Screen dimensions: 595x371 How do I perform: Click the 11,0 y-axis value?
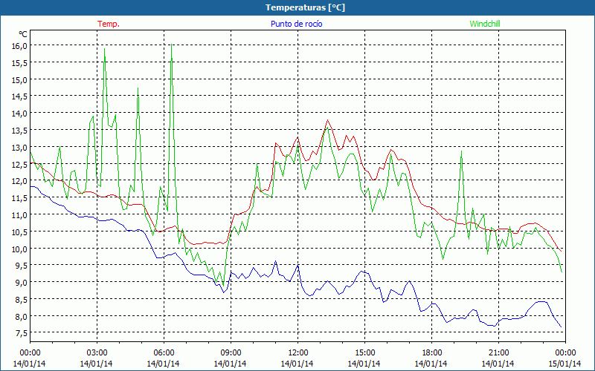20,215
